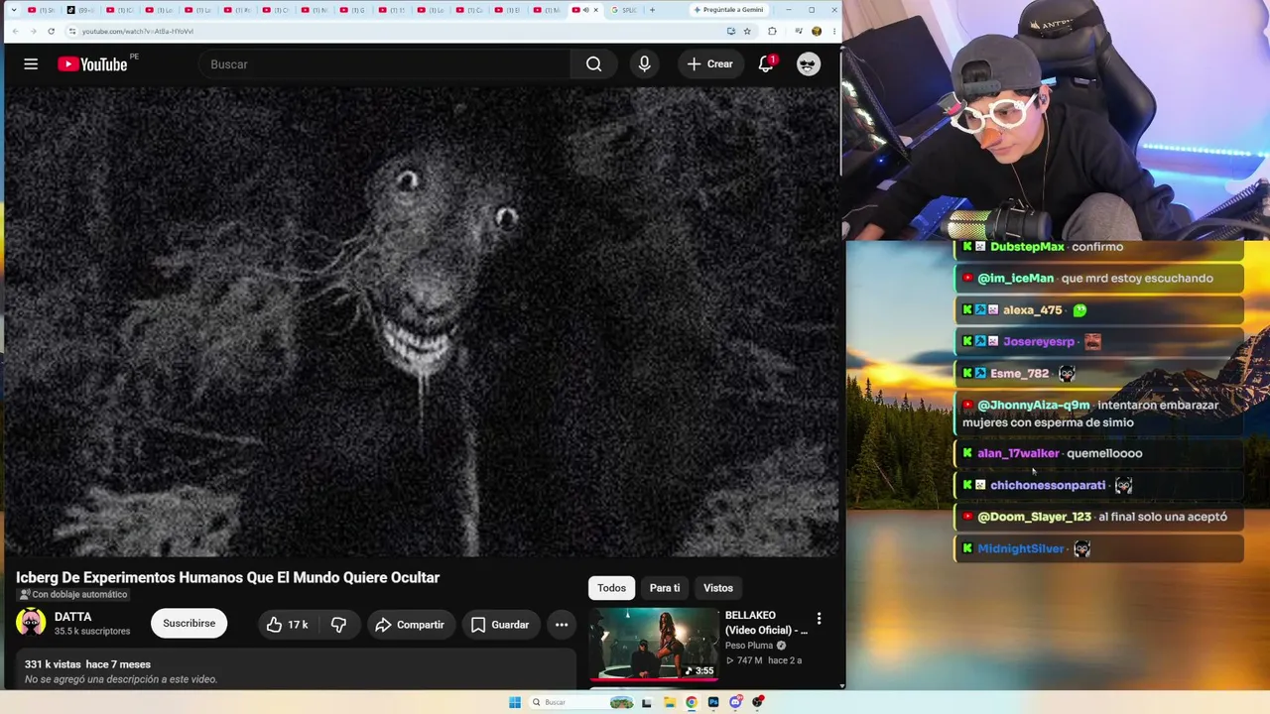
Task: Click the Suscribirse button
Action: click(x=189, y=624)
